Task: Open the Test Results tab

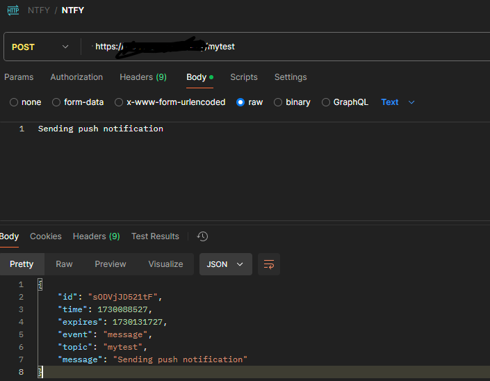Action: click(155, 236)
